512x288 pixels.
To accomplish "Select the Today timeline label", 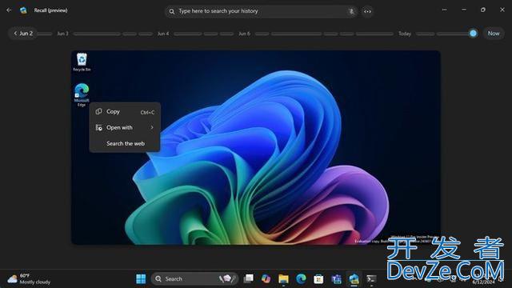I will 405,34.
